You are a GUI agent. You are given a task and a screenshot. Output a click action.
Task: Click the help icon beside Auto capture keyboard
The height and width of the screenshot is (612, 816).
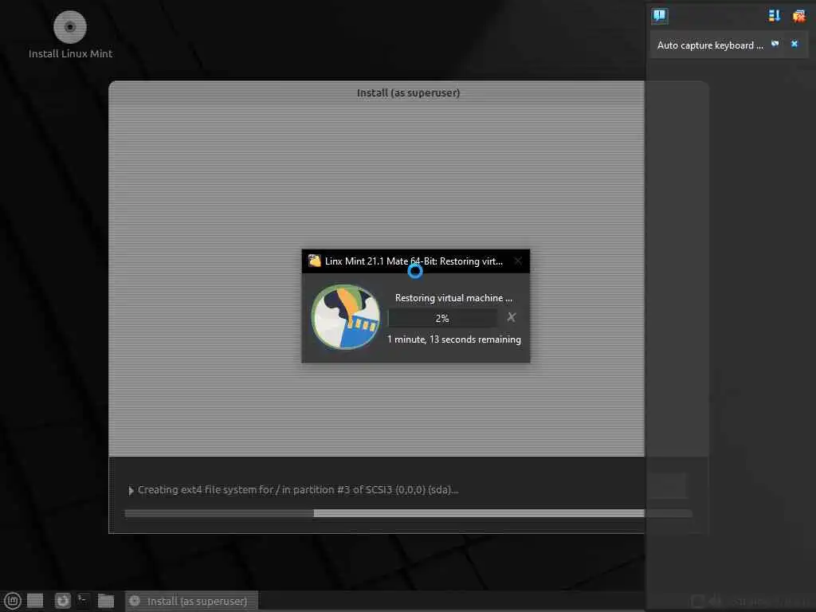click(775, 45)
